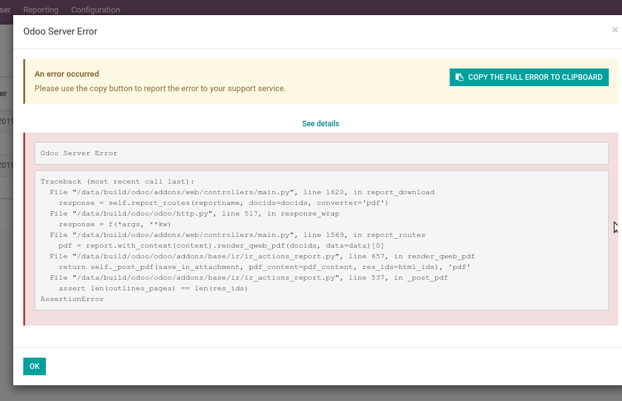Click the 'Please use the copy button' message
This screenshot has height=401, width=622.
(160, 89)
